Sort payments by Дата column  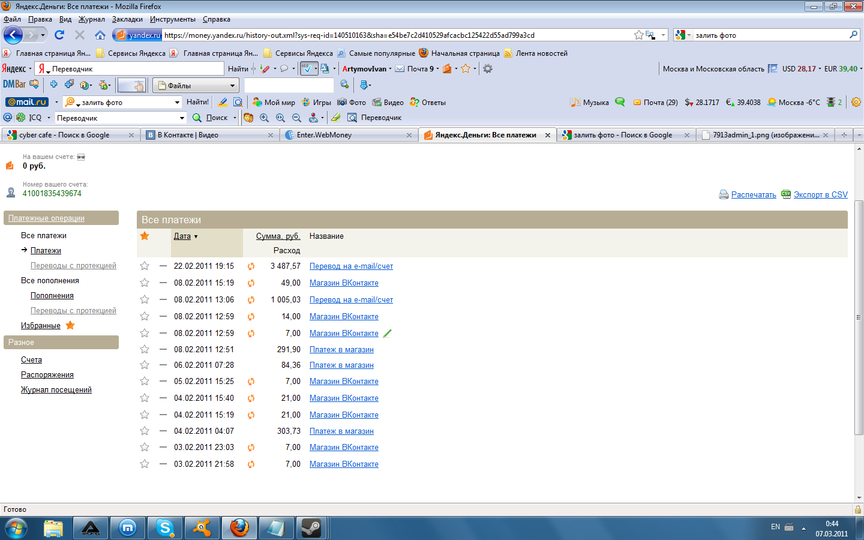tap(182, 236)
